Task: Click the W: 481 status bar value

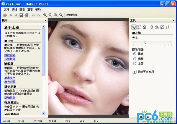Action: (38, 121)
